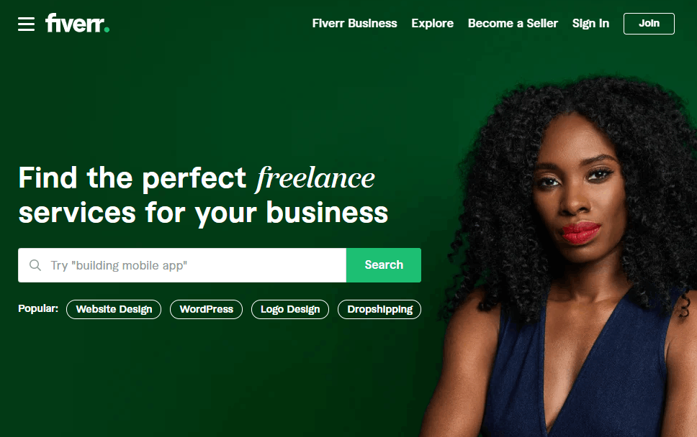
Task: Click the green Search button
Action: (x=384, y=265)
